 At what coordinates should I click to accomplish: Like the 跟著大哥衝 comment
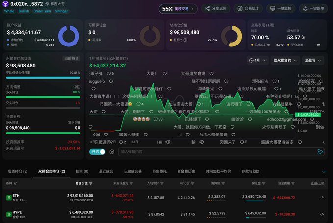(146, 134)
